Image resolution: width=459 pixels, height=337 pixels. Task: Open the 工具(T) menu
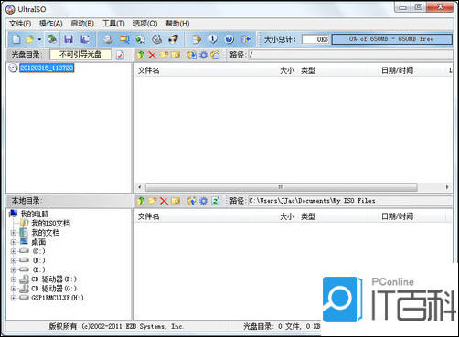pos(113,24)
